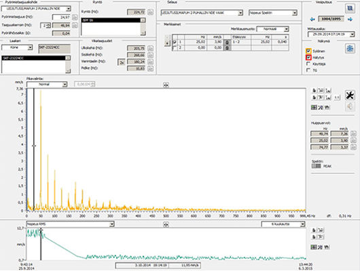
Task: Open Pyörimistaajuuskohde dropdown
Action: (x=36, y=9)
